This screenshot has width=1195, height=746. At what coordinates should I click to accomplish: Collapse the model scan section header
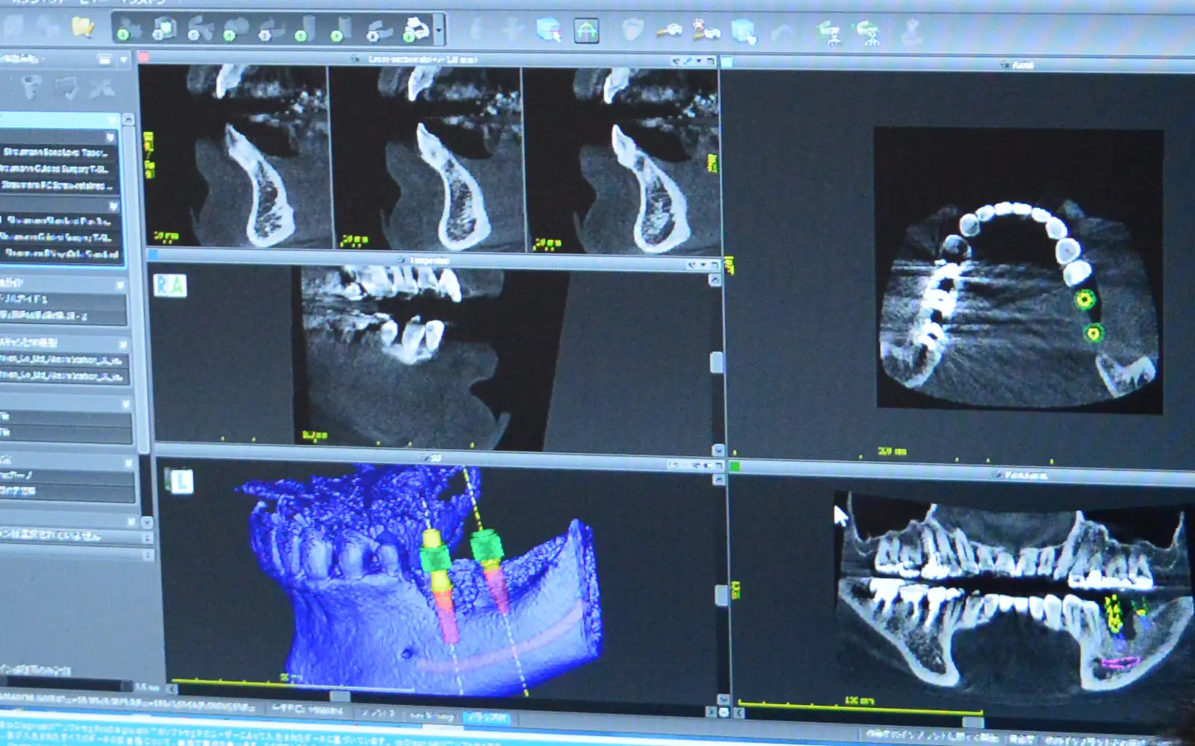point(122,345)
